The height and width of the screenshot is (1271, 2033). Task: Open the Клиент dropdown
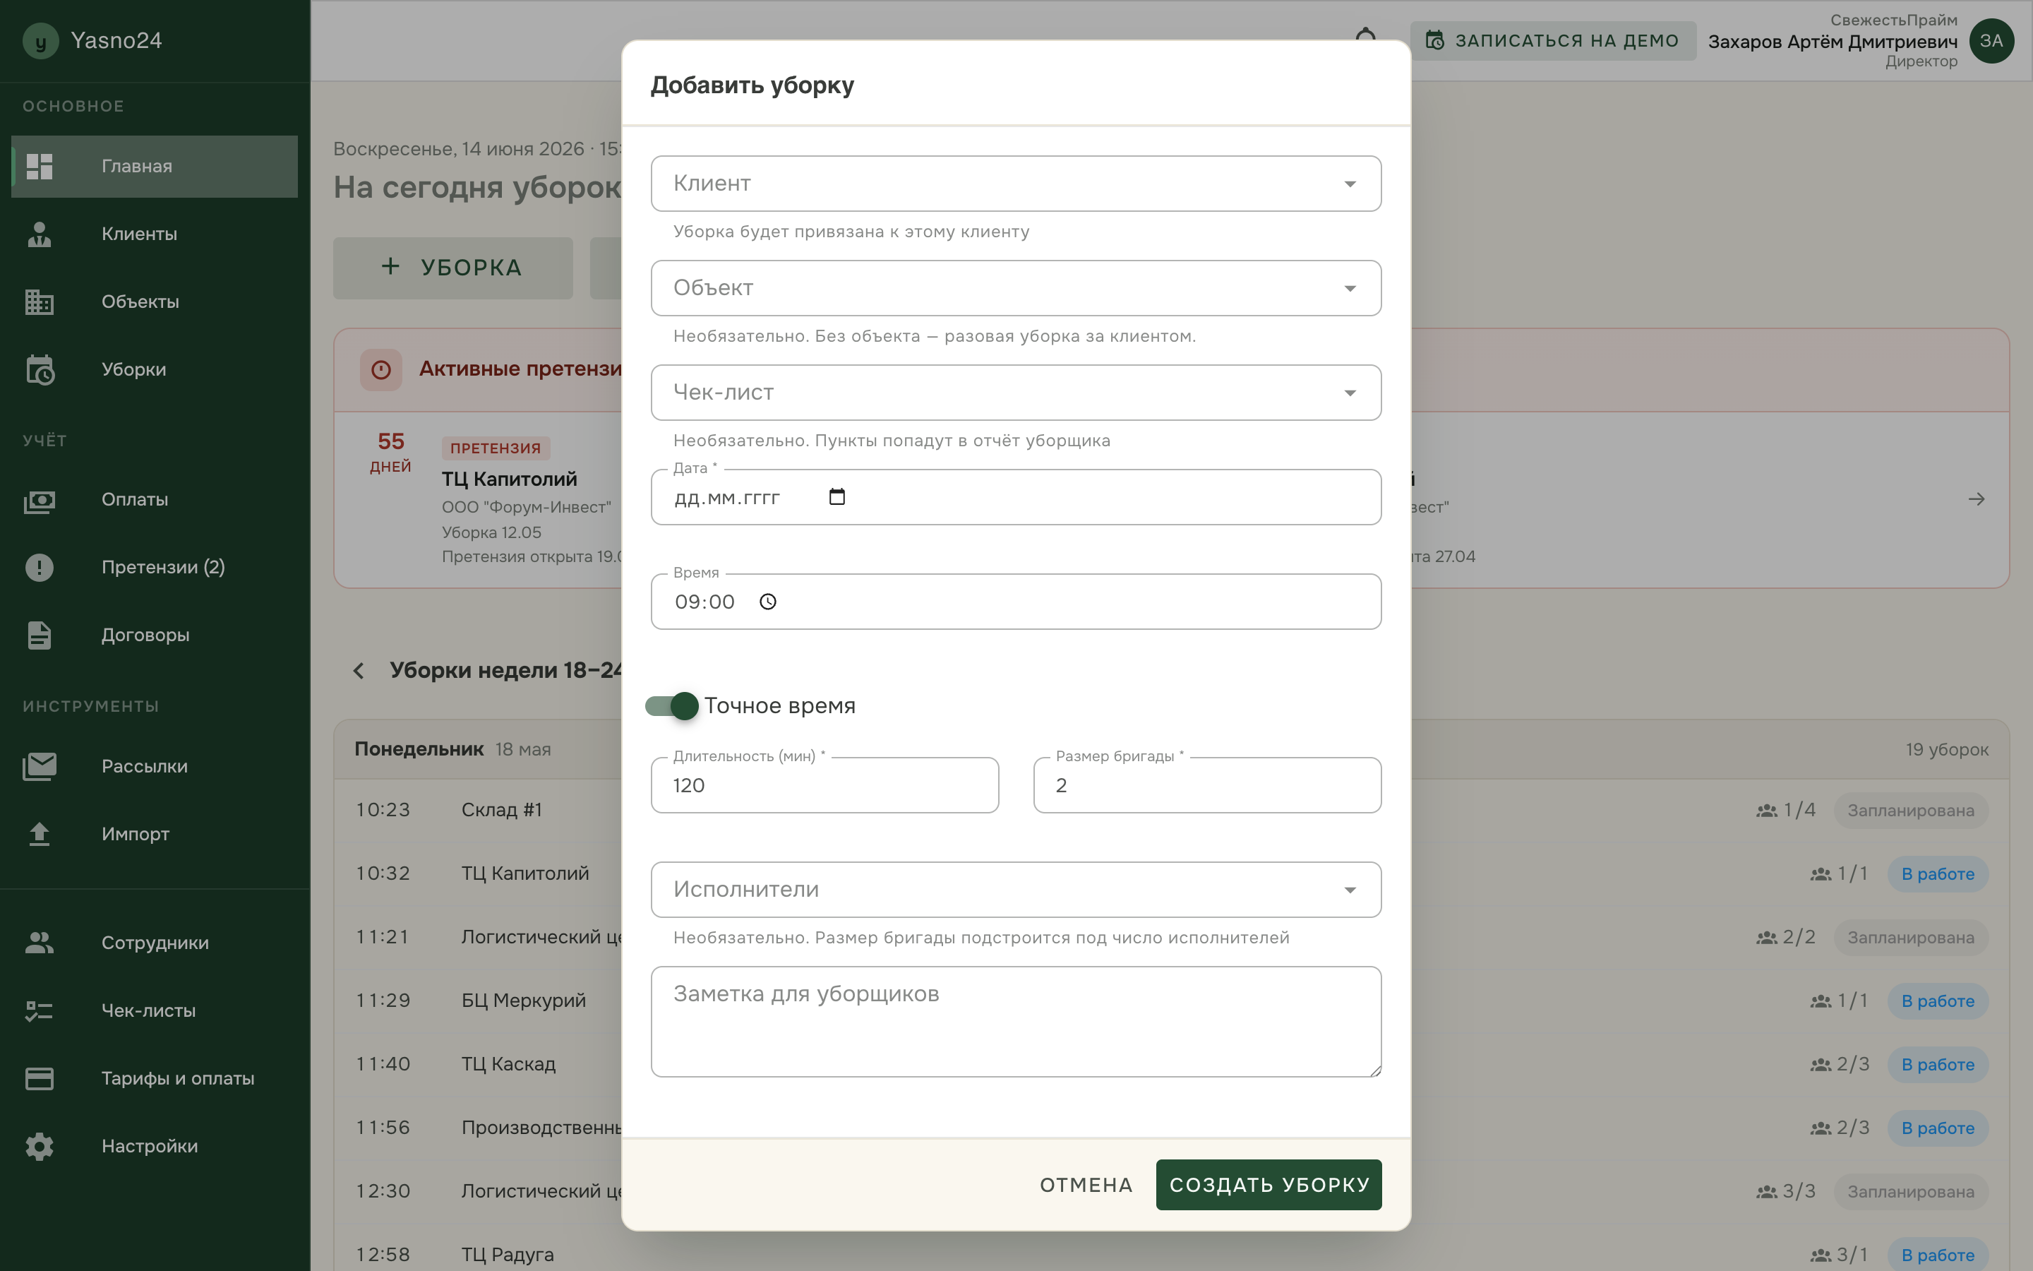pos(1016,184)
